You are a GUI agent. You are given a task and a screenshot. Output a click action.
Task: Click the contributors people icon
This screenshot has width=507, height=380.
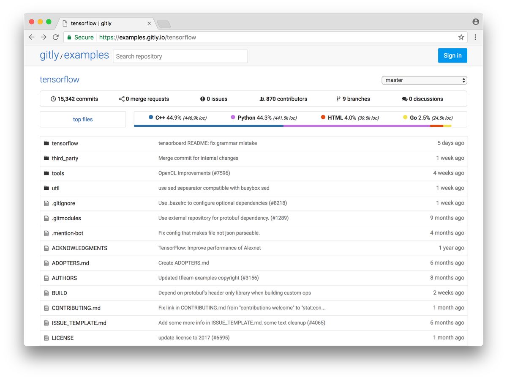(262, 98)
